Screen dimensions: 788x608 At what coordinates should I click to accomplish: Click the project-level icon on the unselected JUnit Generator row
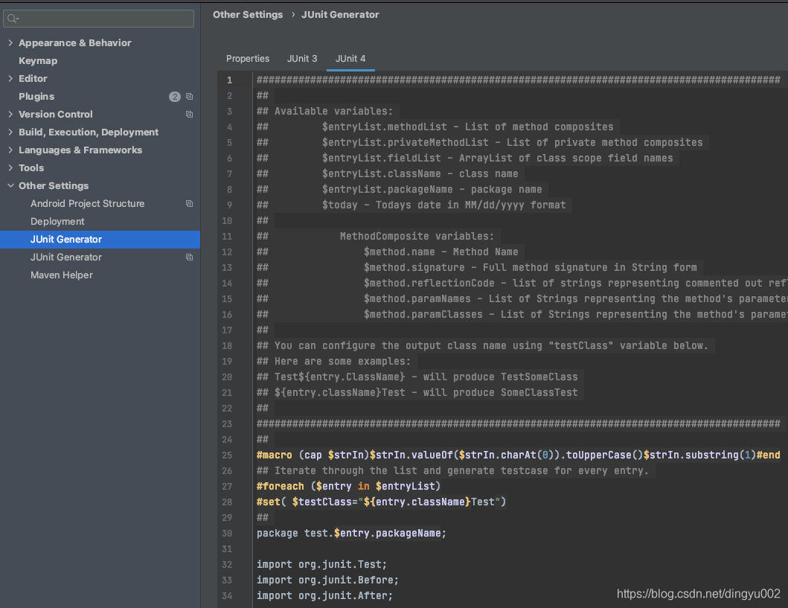190,257
